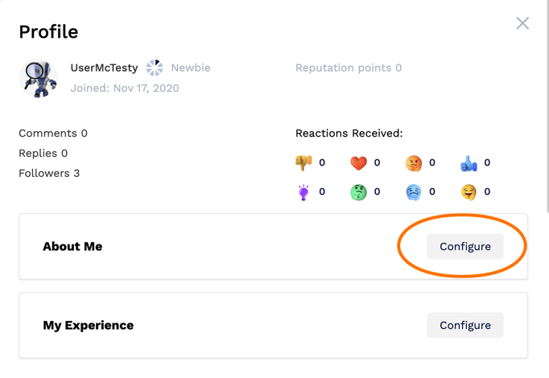
Task: Click the blue sad face reaction icon
Action: coord(414,192)
